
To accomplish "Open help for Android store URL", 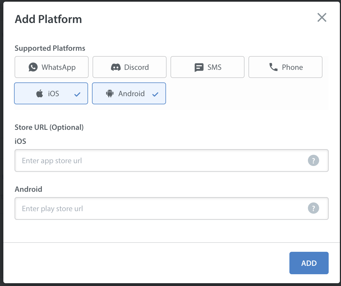I will point(314,208).
